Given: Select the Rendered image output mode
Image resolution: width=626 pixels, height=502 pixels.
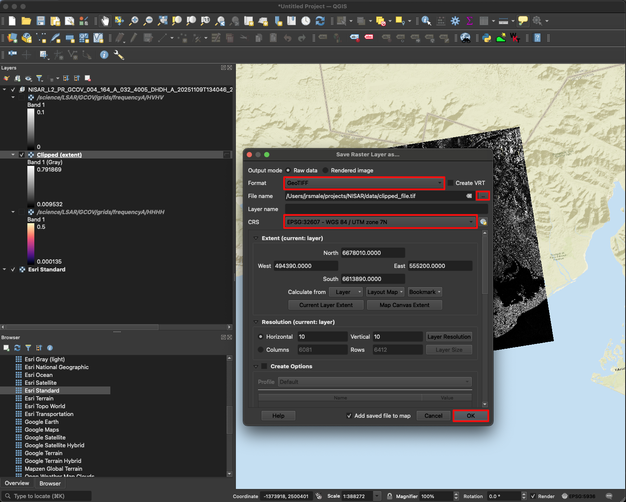Looking at the screenshot, I should (325, 170).
